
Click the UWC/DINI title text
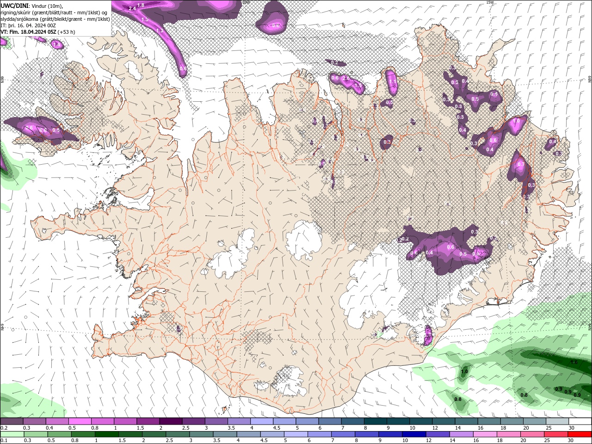[x=15, y=6]
